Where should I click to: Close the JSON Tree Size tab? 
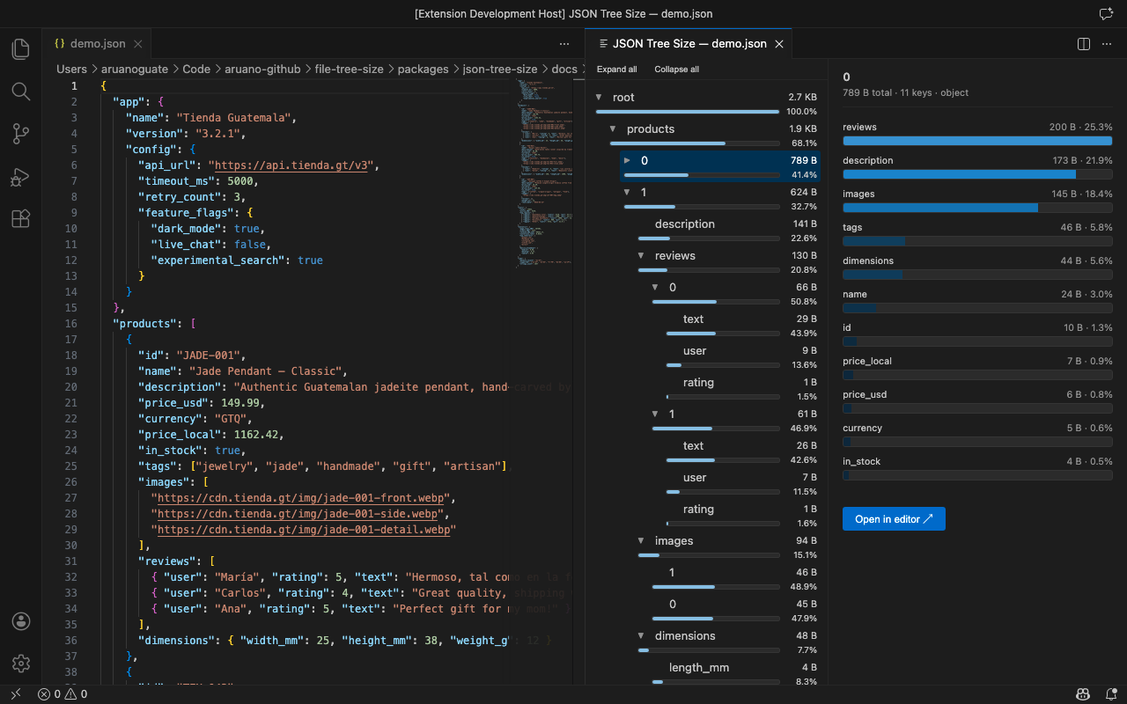(x=779, y=44)
